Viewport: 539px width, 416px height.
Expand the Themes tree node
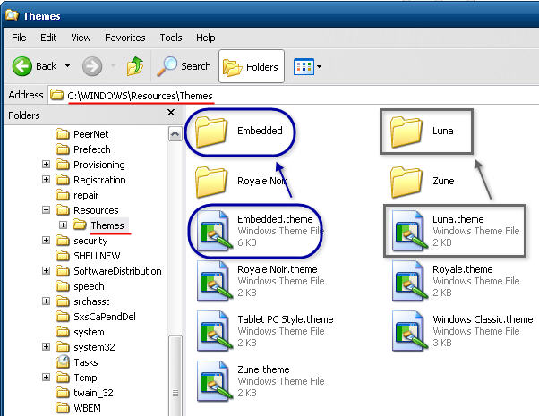click(63, 225)
